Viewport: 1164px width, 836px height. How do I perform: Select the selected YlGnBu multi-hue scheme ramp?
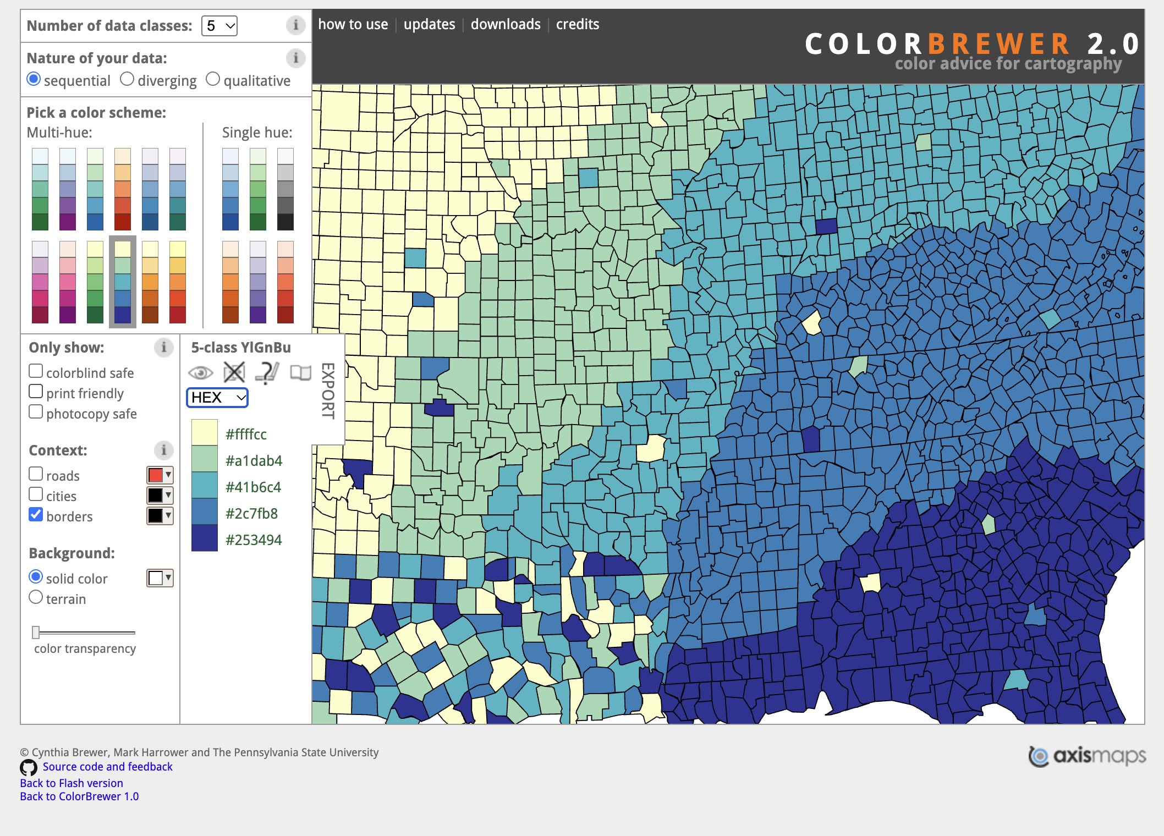pyautogui.click(x=123, y=282)
